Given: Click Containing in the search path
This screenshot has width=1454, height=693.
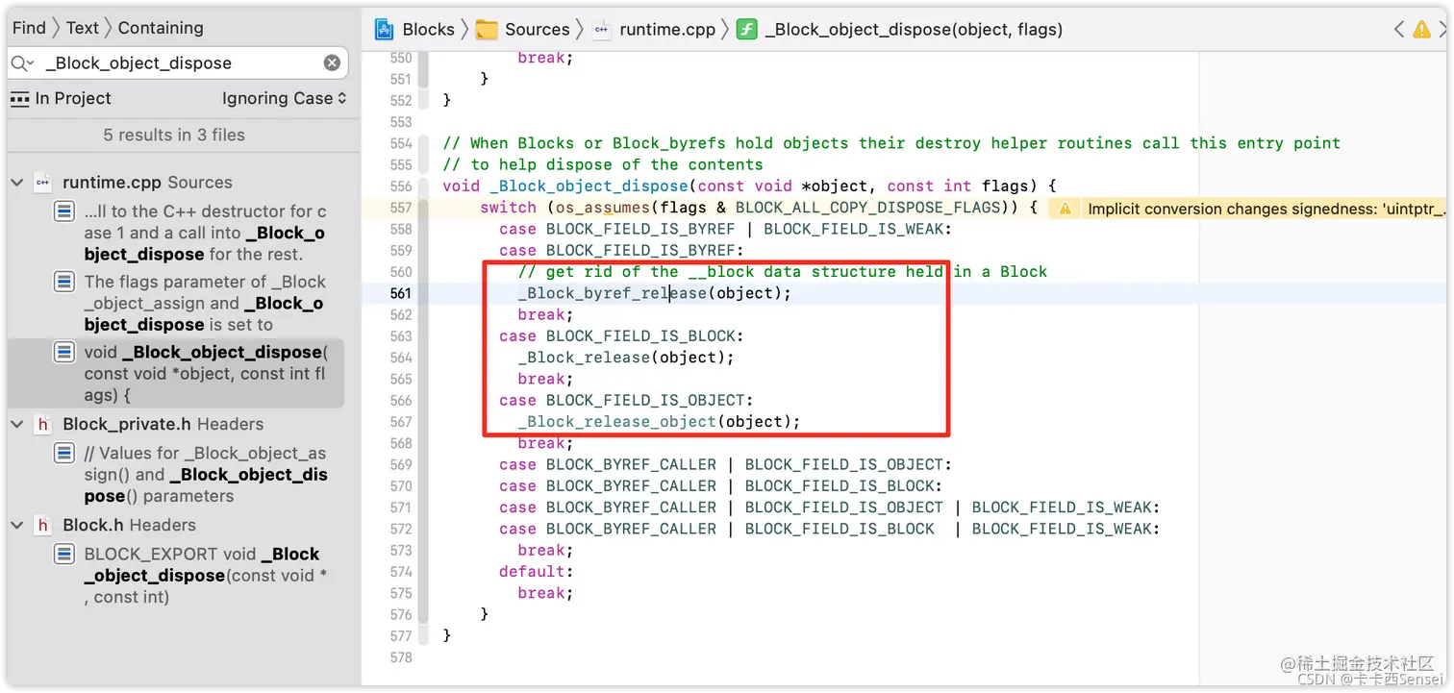Looking at the screenshot, I should pyautogui.click(x=161, y=28).
